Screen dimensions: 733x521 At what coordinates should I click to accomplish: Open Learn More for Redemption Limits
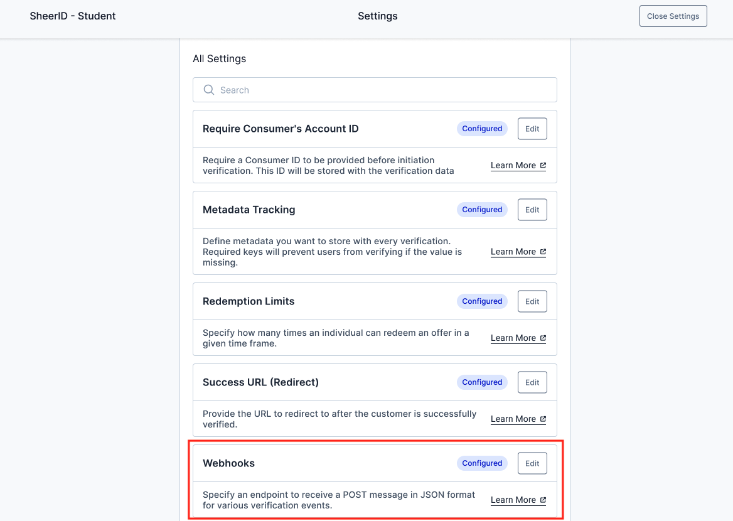(513, 338)
